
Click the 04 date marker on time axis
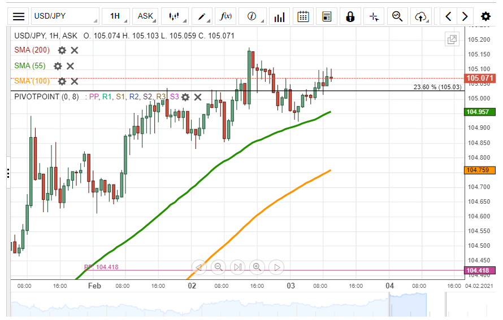[x=389, y=286]
